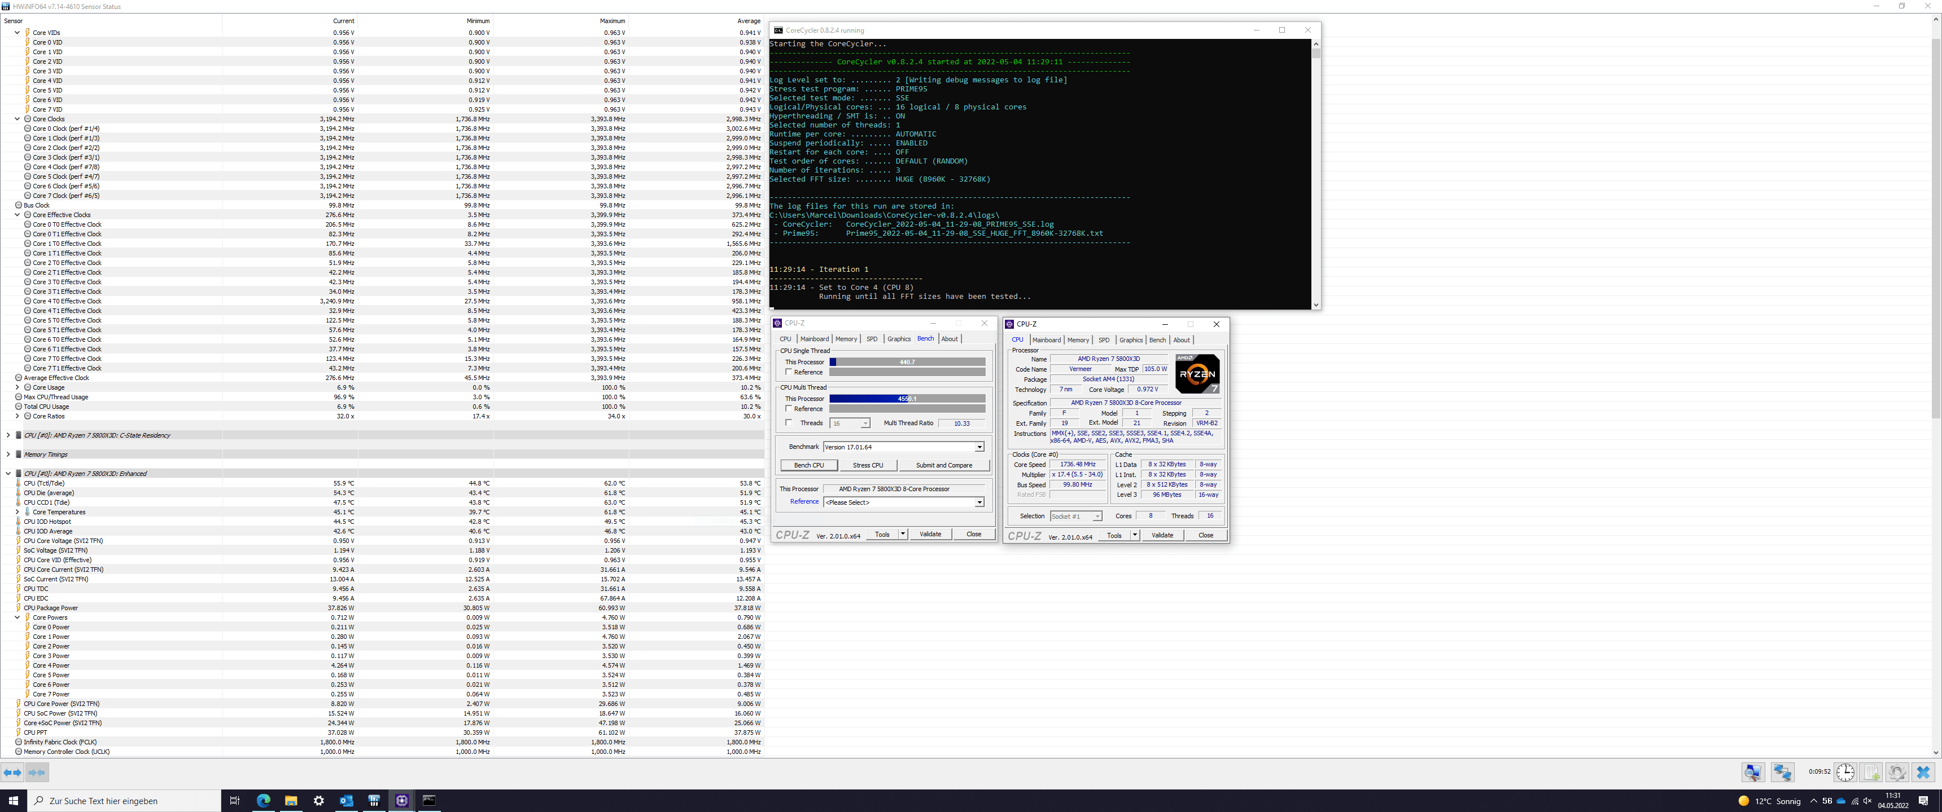Click the CPU Single Thread score bar
Image resolution: width=1942 pixels, height=812 pixels.
coord(907,363)
